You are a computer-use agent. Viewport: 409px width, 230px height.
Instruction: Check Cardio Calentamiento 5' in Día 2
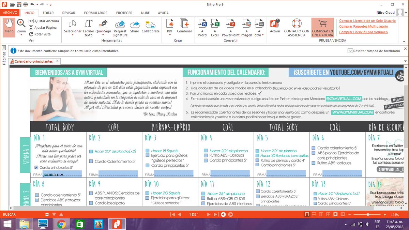click(x=91, y=162)
